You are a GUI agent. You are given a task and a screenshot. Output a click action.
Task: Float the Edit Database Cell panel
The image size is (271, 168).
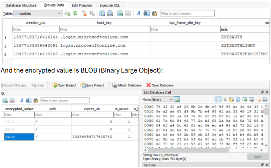(262, 92)
